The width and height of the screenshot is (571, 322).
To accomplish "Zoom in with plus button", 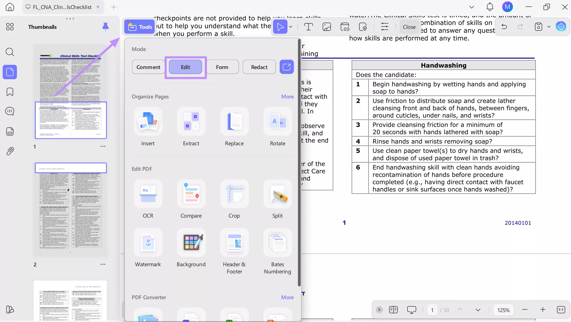I will click(543, 310).
